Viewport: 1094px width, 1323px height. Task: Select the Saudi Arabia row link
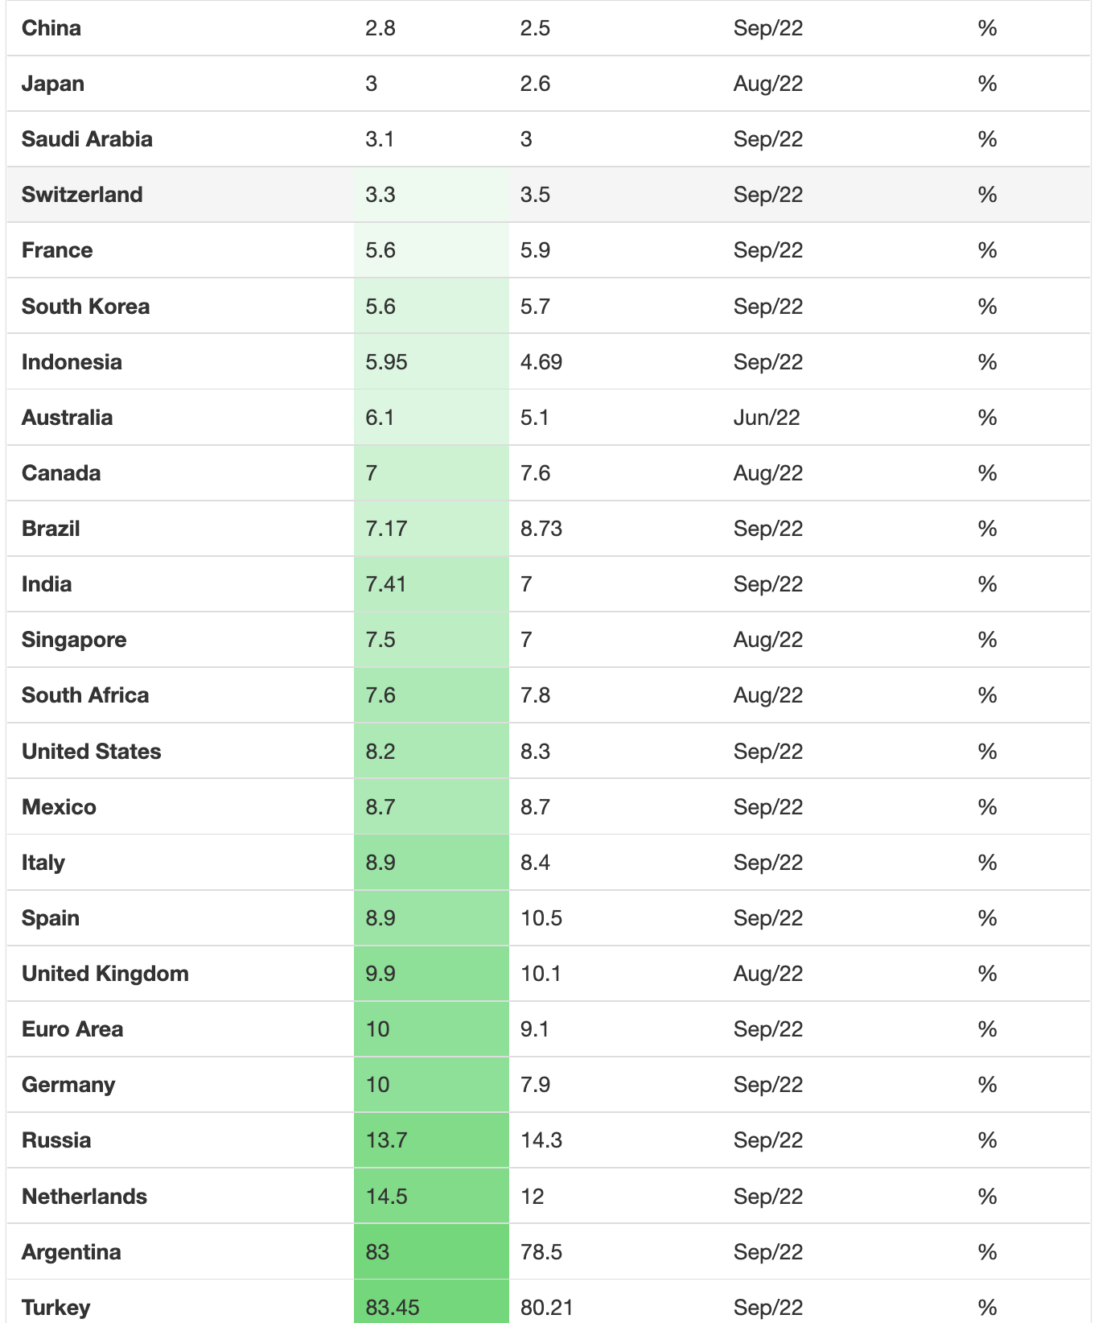(87, 139)
